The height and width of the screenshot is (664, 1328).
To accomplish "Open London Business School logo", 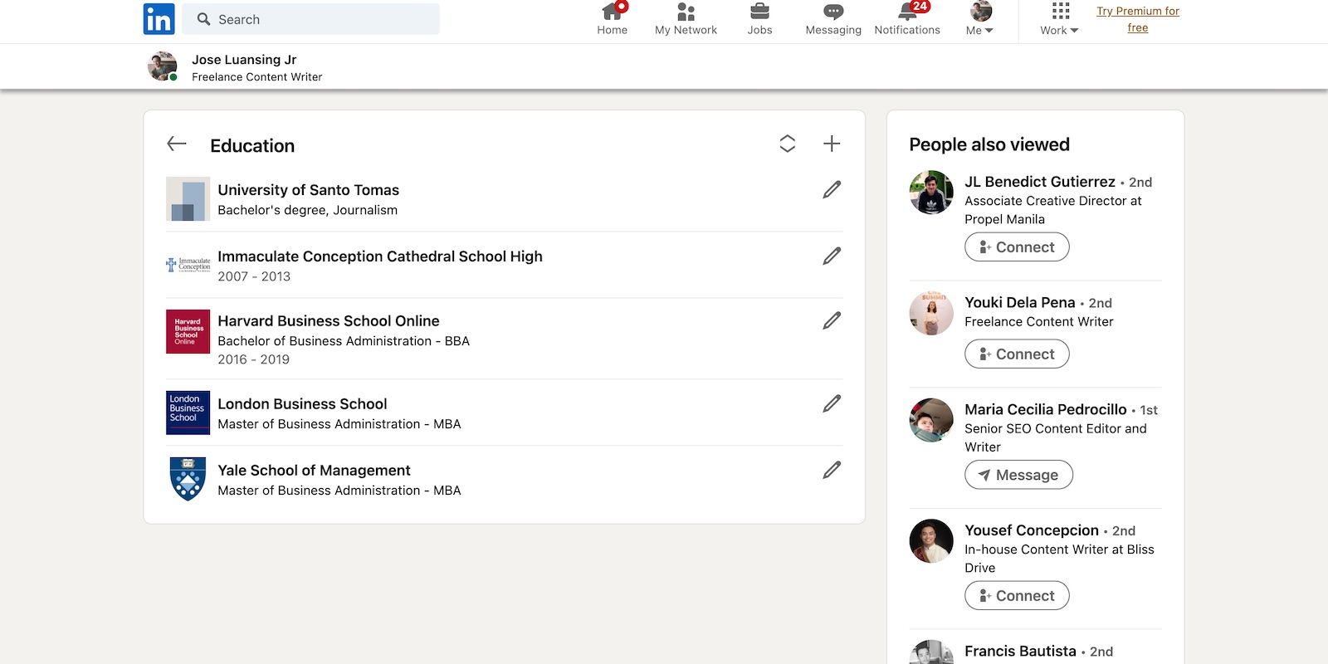I will click(188, 413).
